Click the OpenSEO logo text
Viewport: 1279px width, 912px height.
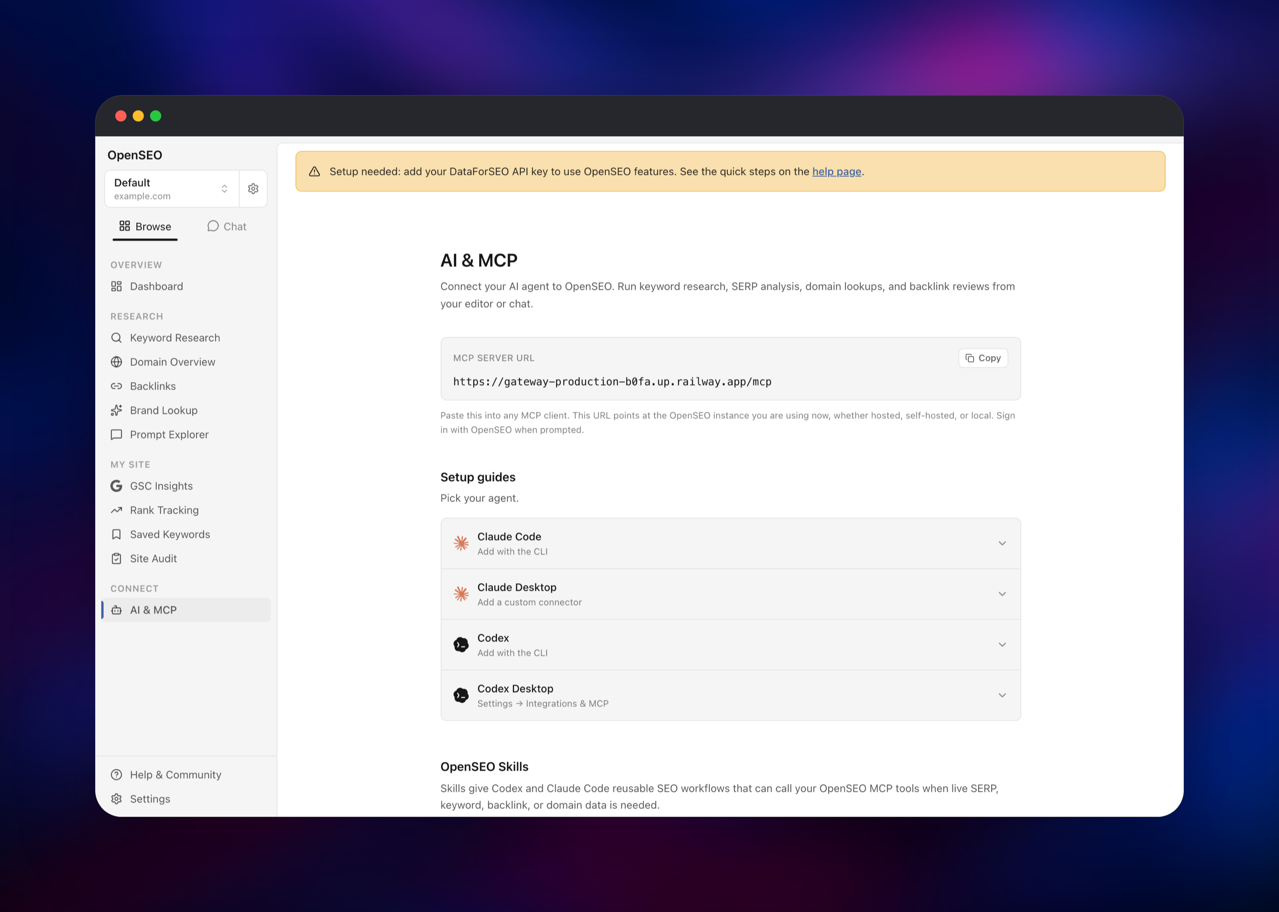coord(135,155)
